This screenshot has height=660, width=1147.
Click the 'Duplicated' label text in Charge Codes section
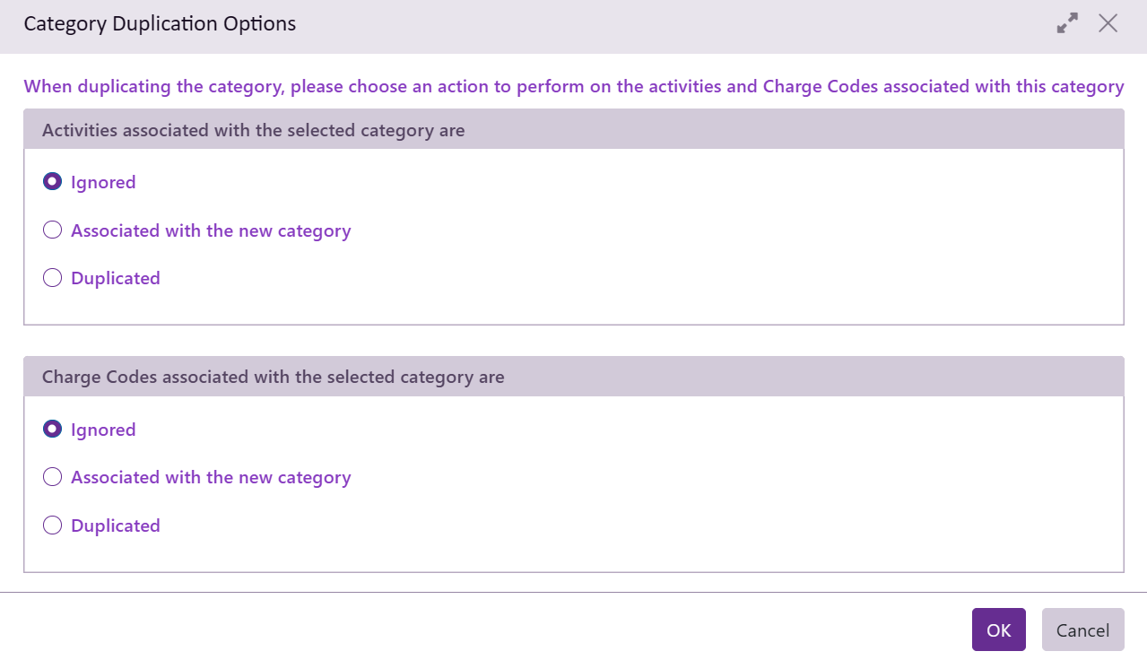coord(116,525)
